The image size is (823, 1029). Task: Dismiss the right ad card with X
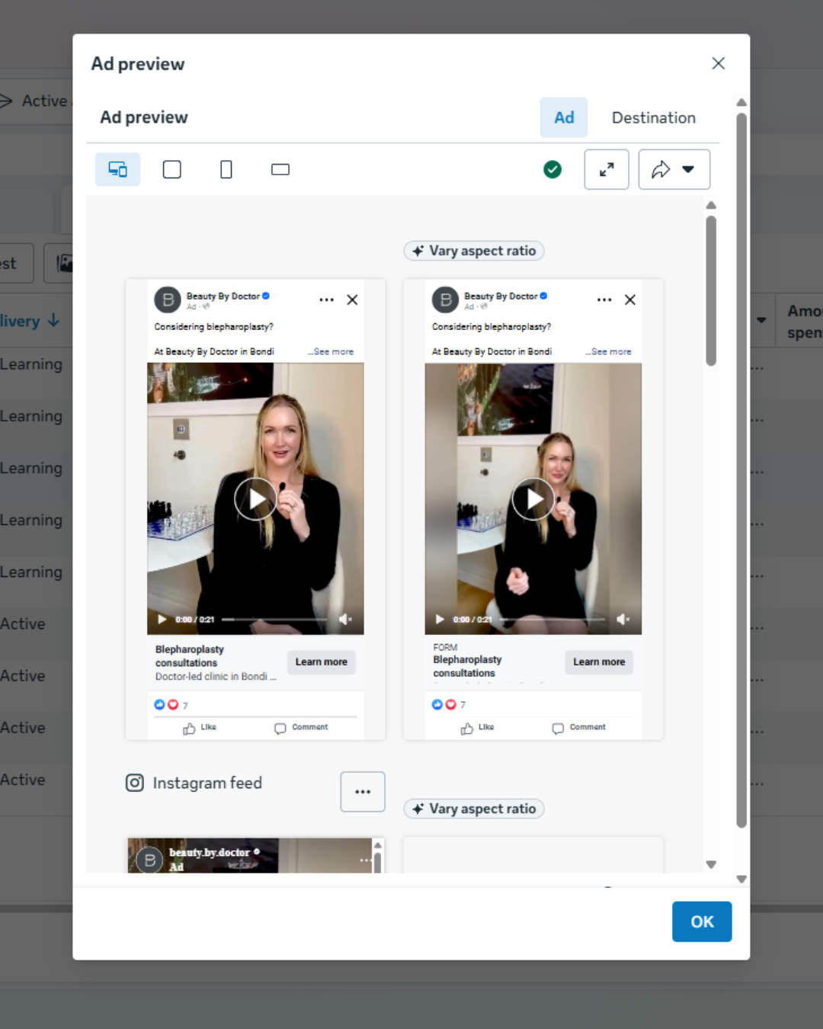pos(630,300)
